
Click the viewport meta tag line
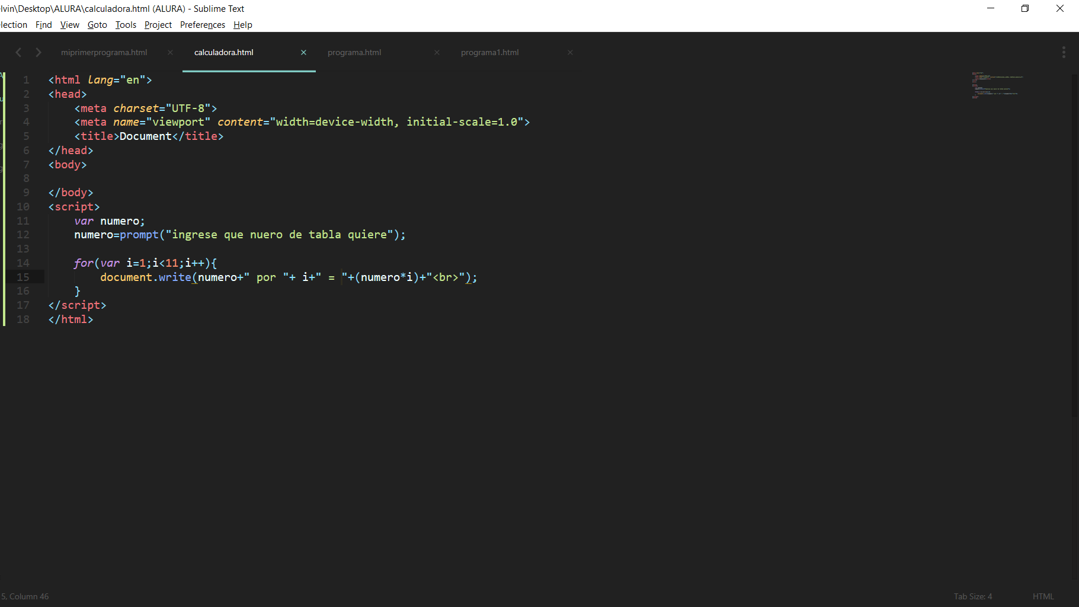[302, 122]
